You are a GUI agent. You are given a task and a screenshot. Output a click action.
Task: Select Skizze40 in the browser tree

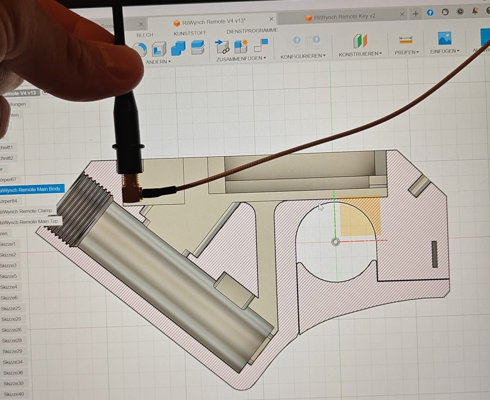coord(14,394)
